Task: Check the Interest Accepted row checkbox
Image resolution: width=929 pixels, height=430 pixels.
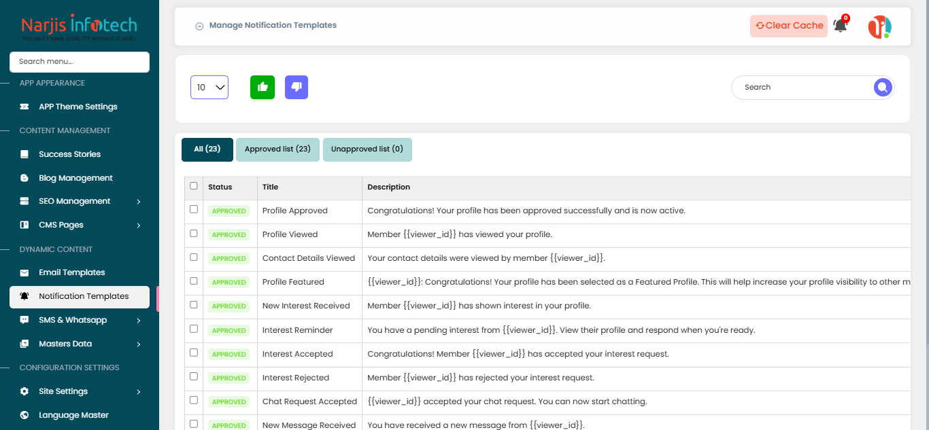Action: [x=194, y=353]
